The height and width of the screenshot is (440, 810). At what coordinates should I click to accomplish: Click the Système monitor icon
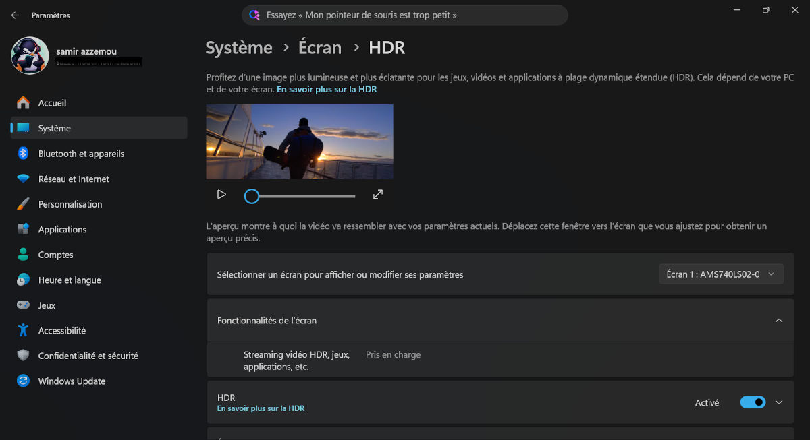click(x=23, y=128)
